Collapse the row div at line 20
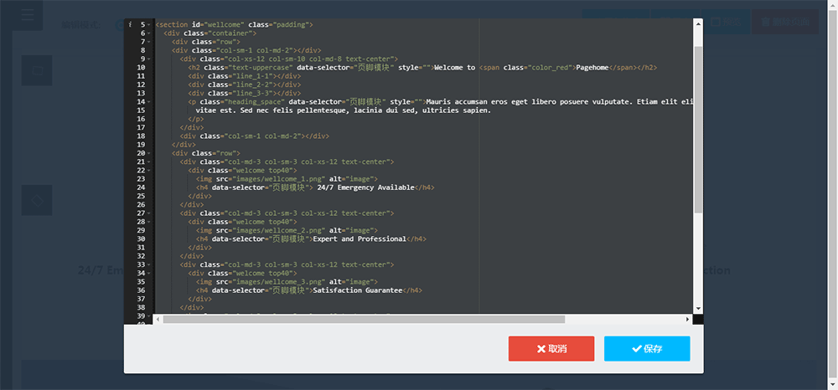This screenshot has width=838, height=390. pyautogui.click(x=148, y=153)
